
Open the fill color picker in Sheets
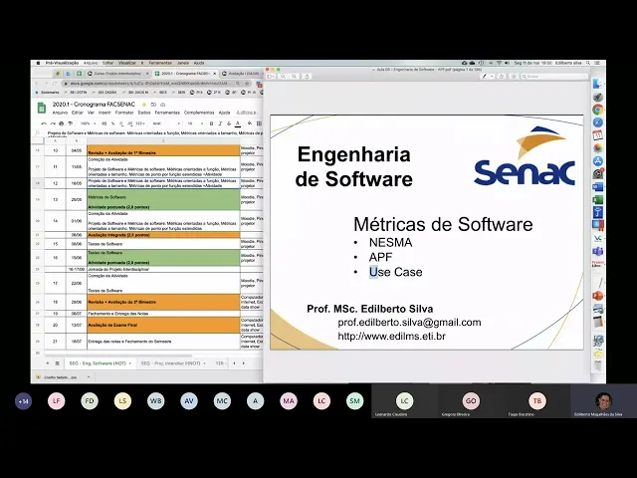pyautogui.click(x=250, y=123)
